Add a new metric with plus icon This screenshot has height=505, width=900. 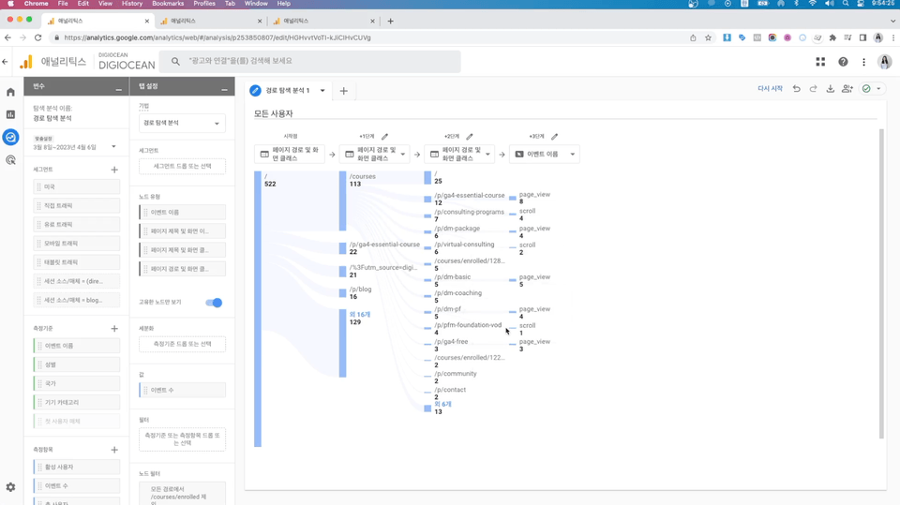114,450
